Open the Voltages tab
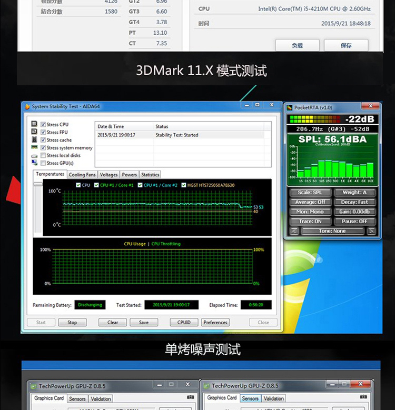This screenshot has width=395, height=410. [x=108, y=175]
